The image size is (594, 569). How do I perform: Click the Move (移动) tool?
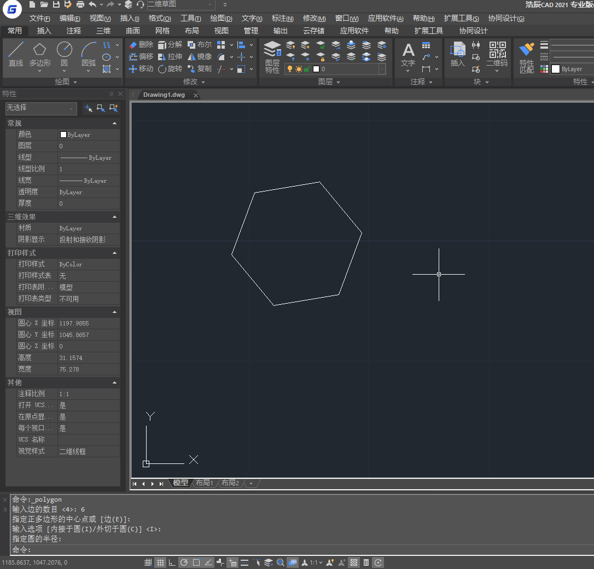pyautogui.click(x=141, y=68)
